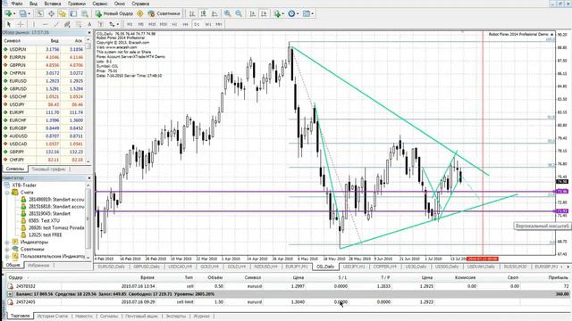
Task: Collapse the Счета tree node
Action: point(7,193)
